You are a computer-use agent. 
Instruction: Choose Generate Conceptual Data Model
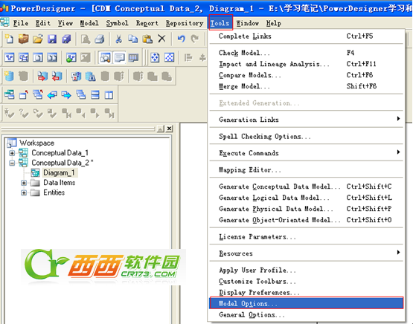point(306,187)
